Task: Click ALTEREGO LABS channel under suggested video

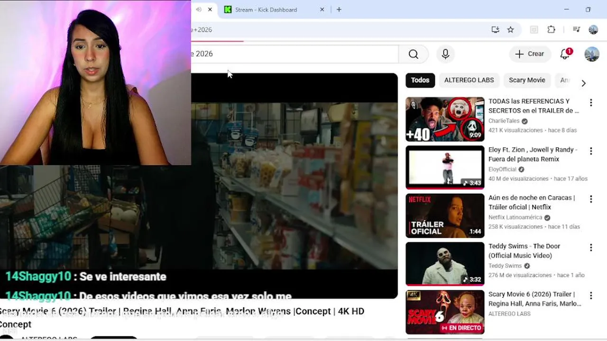Action: click(x=509, y=314)
